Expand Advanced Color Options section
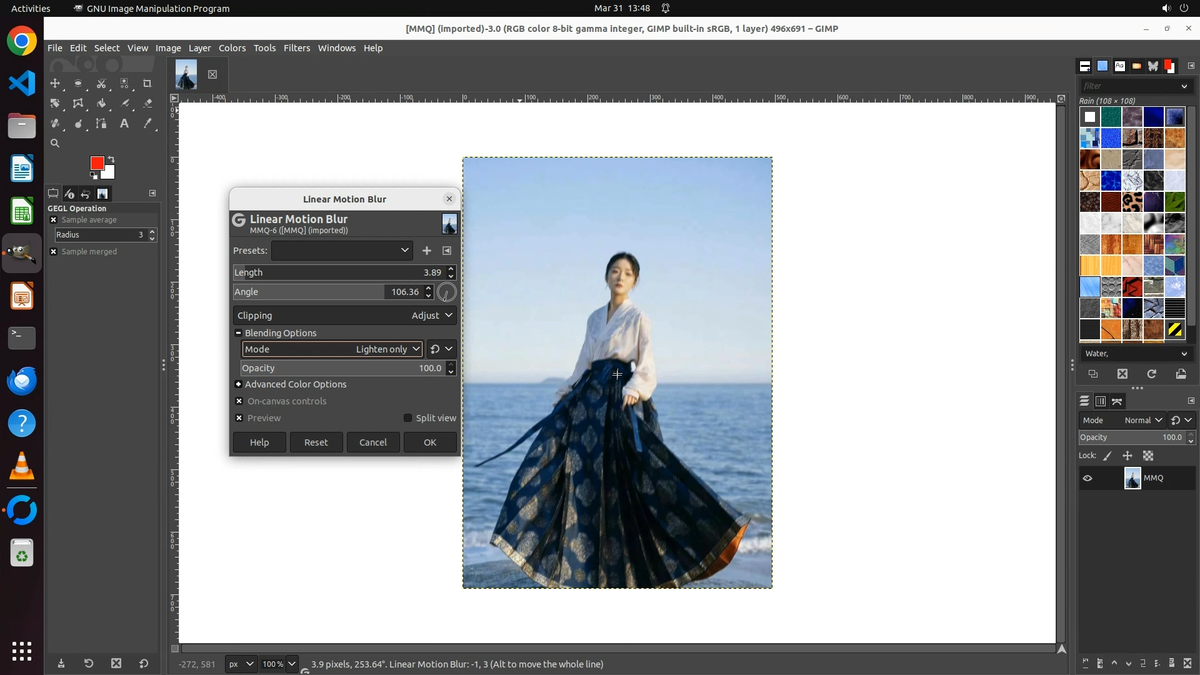 (x=239, y=384)
